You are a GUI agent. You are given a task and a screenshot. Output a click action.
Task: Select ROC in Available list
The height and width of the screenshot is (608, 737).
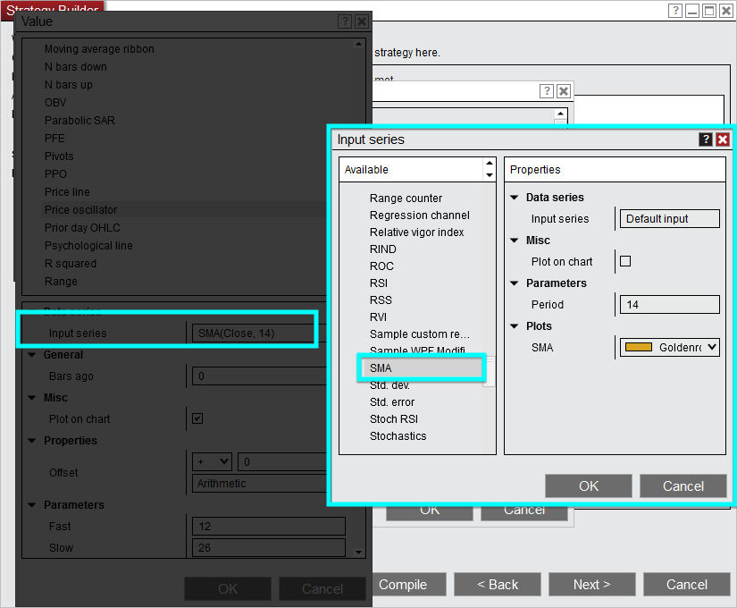point(381,266)
